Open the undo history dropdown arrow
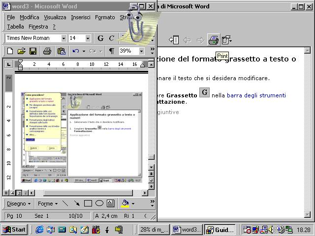The height and width of the screenshot is (236, 315). click(x=84, y=51)
